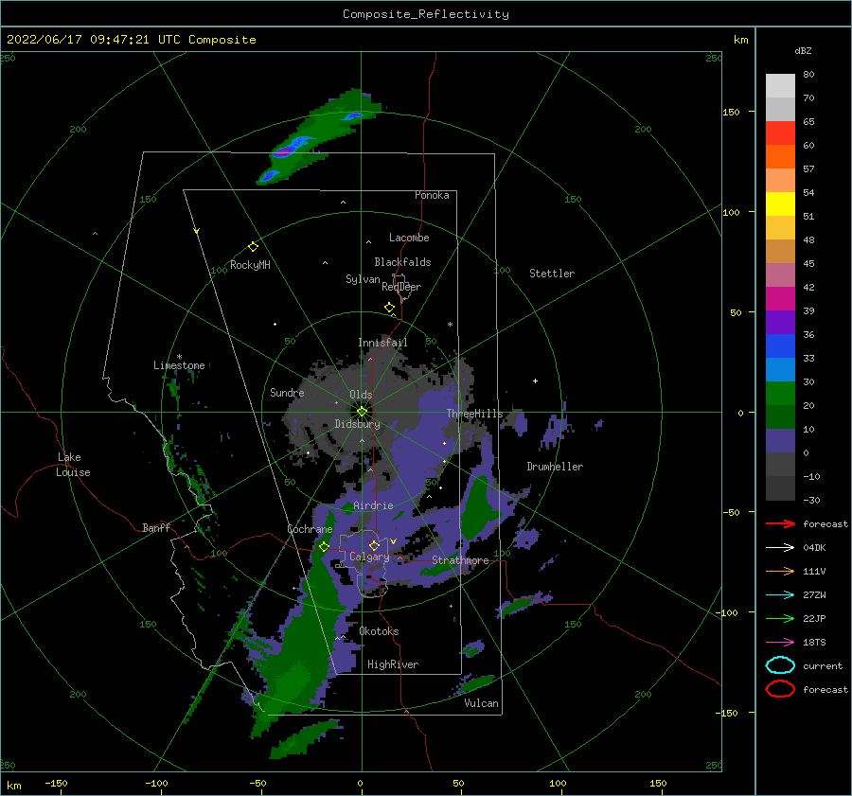This screenshot has height=796, width=852.
Task: Pick the blue 33–36 dBZ legend swatch
Action: coord(780,346)
